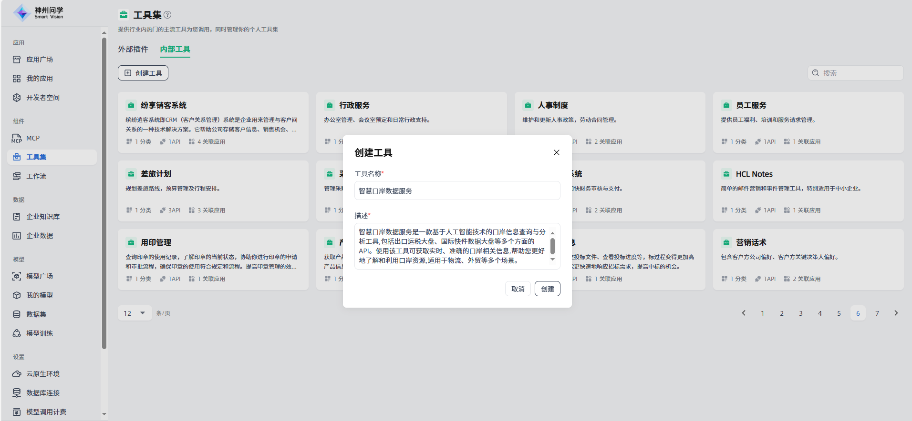
Task: Open 应用广场 from the sidebar
Action: (x=40, y=60)
